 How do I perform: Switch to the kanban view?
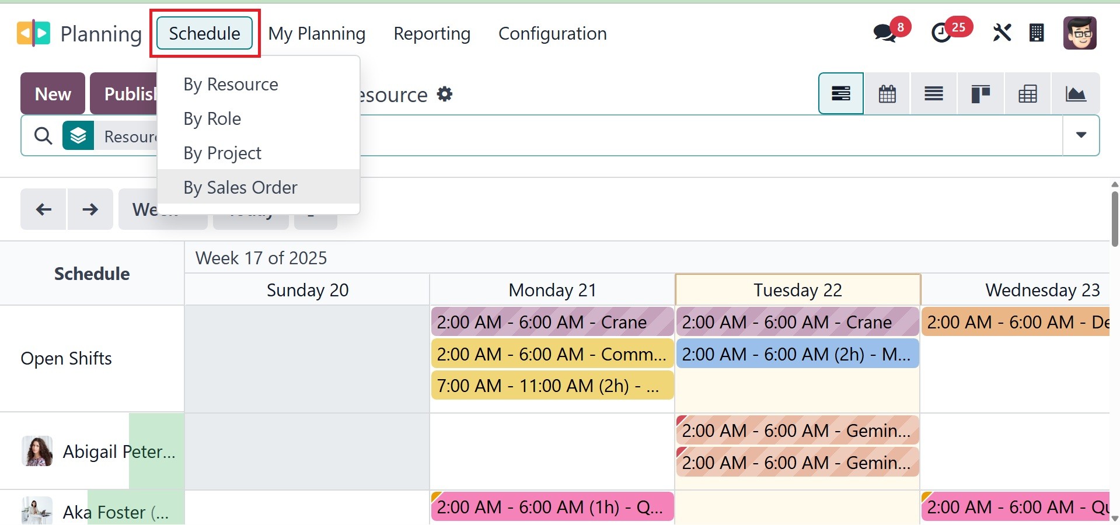coord(981,94)
